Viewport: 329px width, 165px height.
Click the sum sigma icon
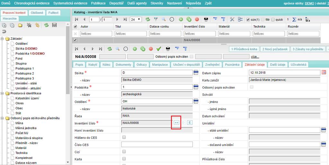(294, 20)
